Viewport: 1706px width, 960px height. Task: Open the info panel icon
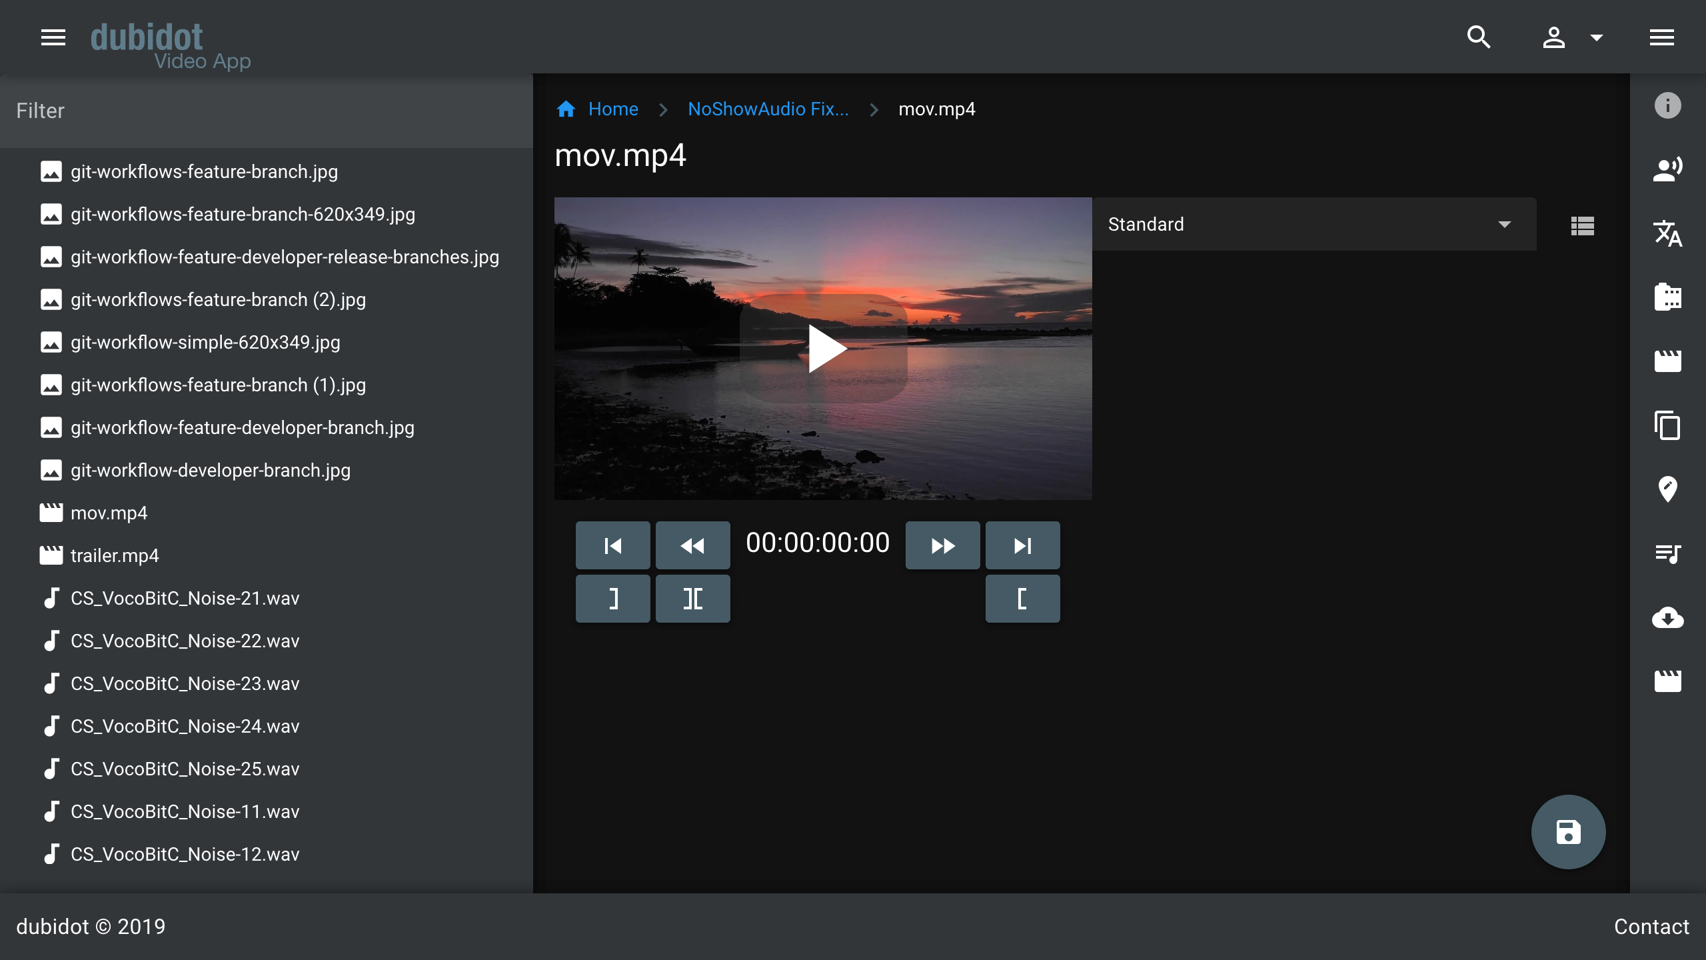[x=1667, y=105]
